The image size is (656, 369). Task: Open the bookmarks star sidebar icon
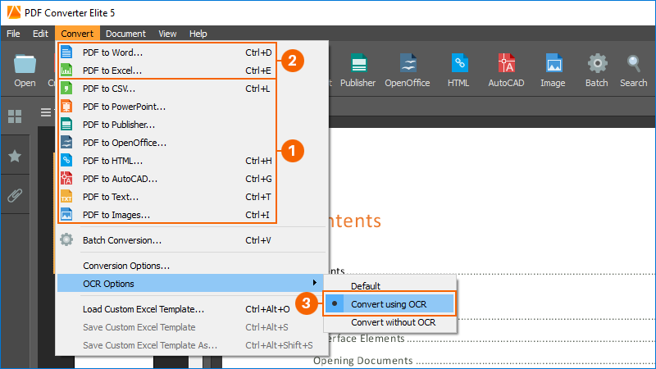15,156
